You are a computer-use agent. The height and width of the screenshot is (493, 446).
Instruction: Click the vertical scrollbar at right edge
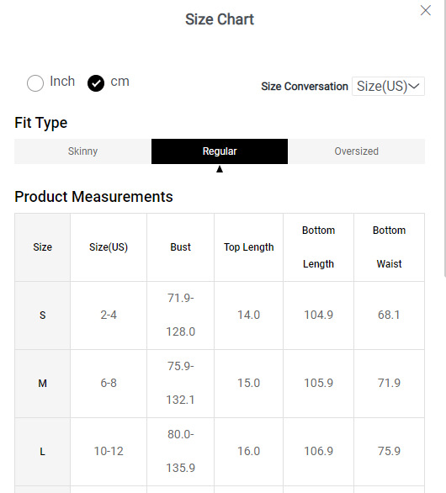click(x=445, y=138)
